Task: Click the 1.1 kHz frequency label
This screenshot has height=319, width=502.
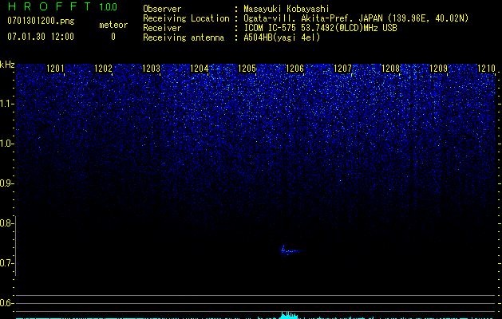Action: pos(6,104)
